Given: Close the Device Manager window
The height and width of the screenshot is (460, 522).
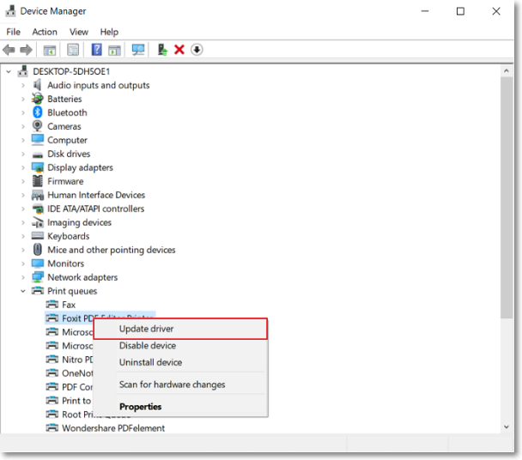Looking at the screenshot, I should click(496, 11).
